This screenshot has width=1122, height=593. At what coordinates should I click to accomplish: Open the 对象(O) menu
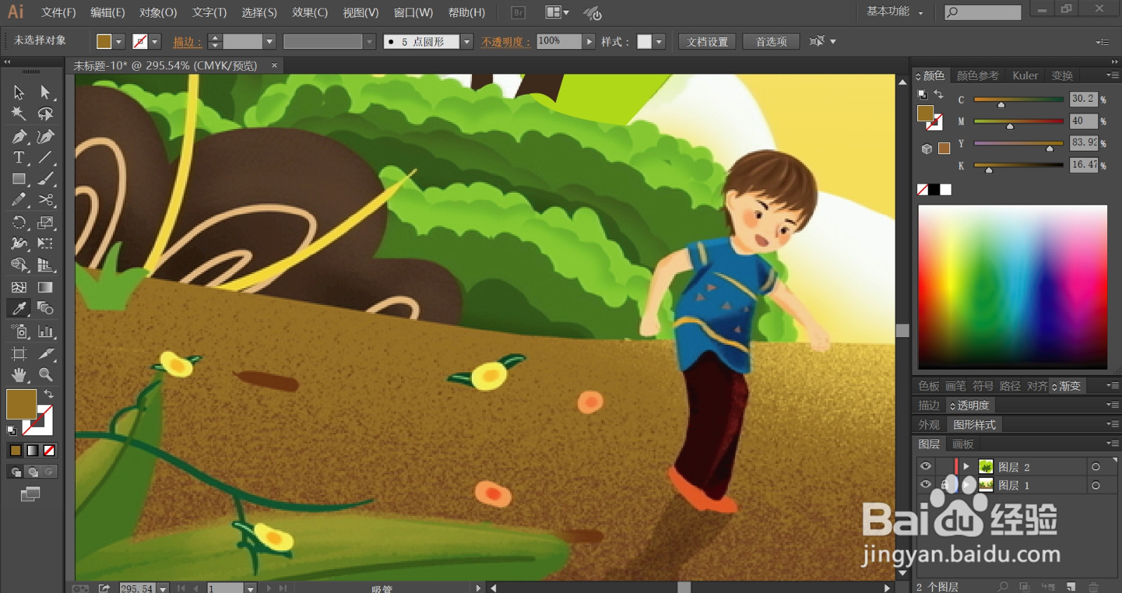[x=158, y=13]
